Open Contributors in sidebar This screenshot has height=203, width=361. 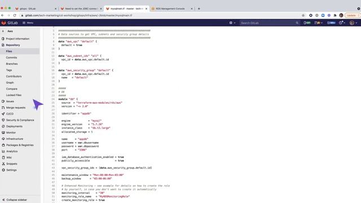[14, 76]
